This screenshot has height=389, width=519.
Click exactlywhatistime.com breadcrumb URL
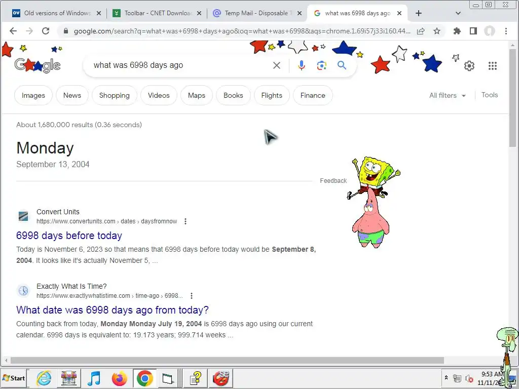tap(109, 296)
